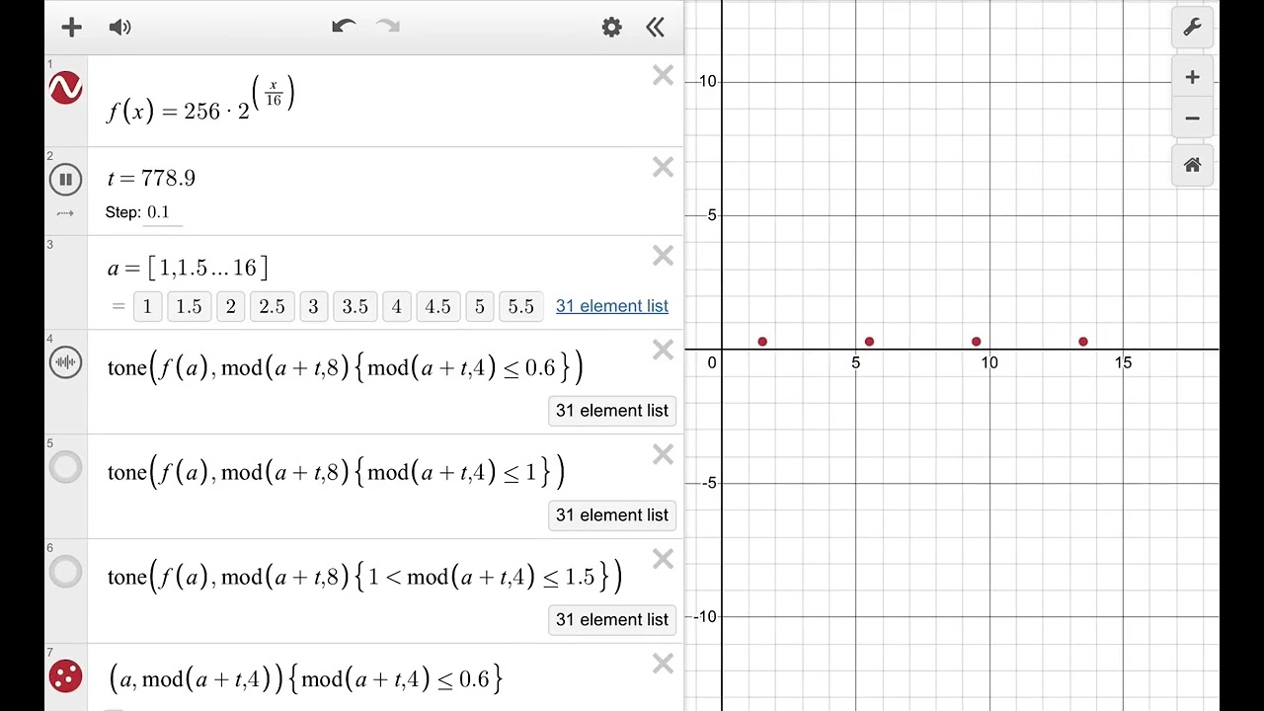The height and width of the screenshot is (711, 1264).
Task: Select list element 1.5
Action: 189,306
